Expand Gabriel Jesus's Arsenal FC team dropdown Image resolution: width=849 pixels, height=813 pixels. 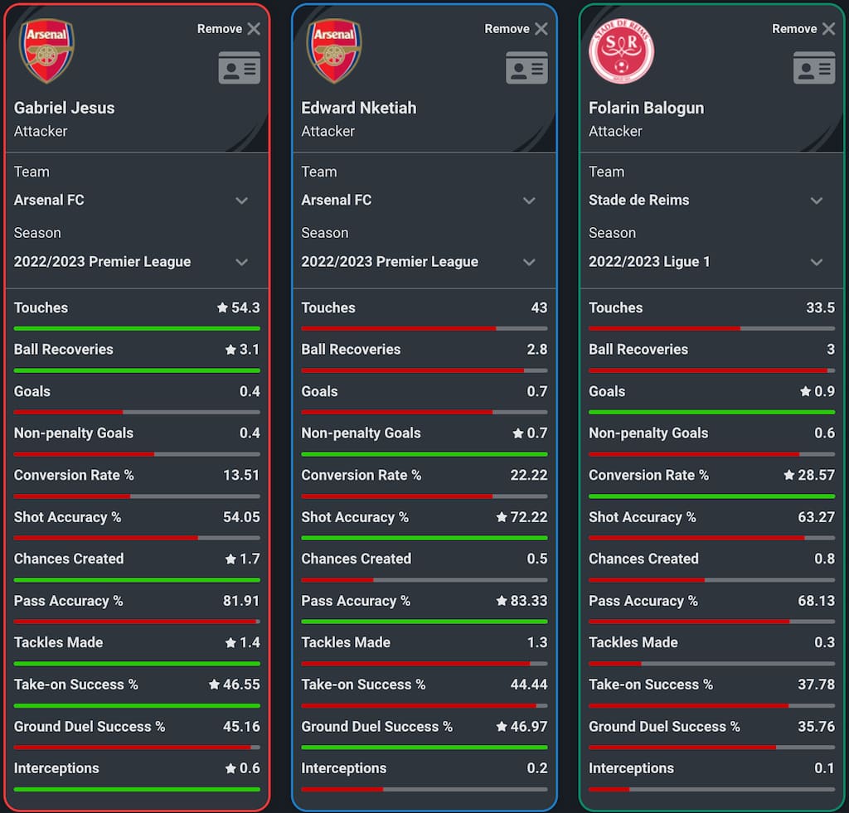pos(241,201)
